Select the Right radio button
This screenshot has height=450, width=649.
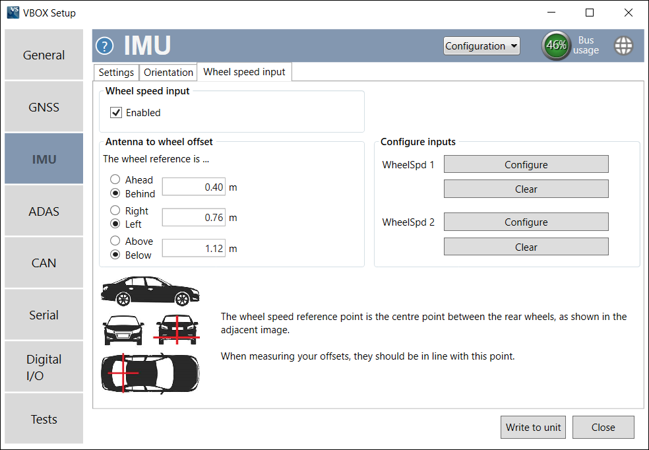115,210
